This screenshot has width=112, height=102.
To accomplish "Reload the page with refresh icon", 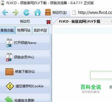I will 26,12.
